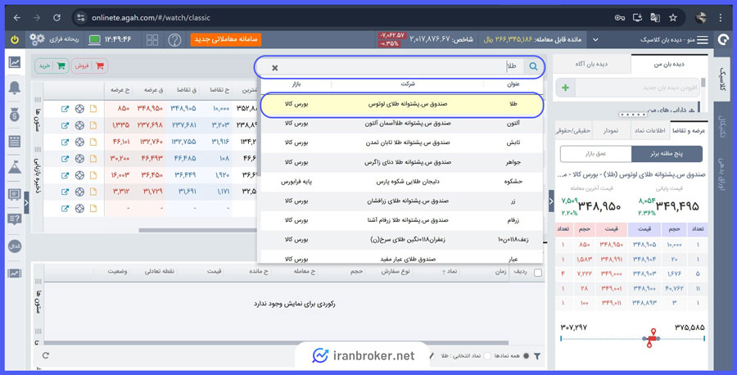
Task: Click note page icon in row with ۳,۳۱۲
Action: pyautogui.click(x=93, y=192)
